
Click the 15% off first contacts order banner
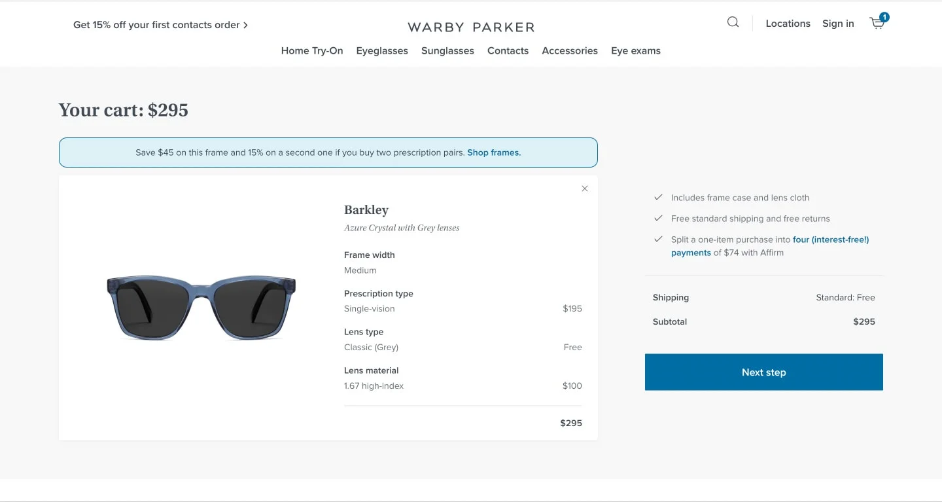click(156, 24)
